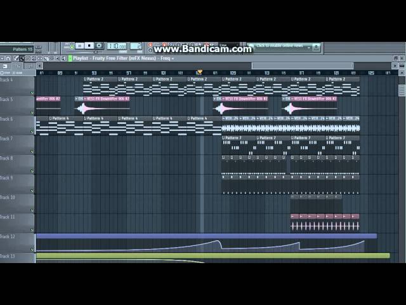This screenshot has width=406, height=305.
Task: Click the master volume slider
Action: point(49,48)
